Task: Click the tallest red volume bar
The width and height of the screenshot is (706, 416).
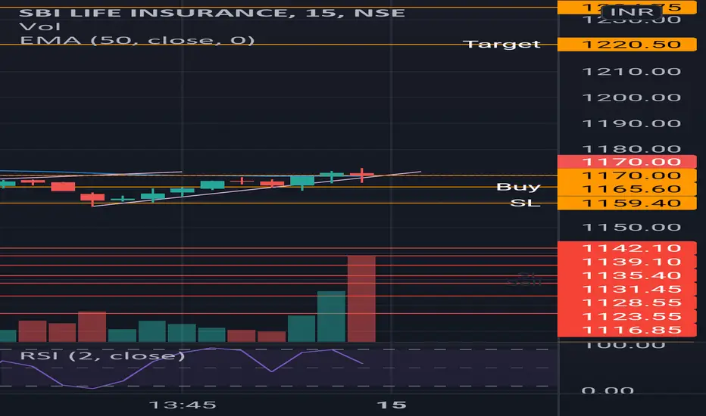Action: click(x=361, y=299)
